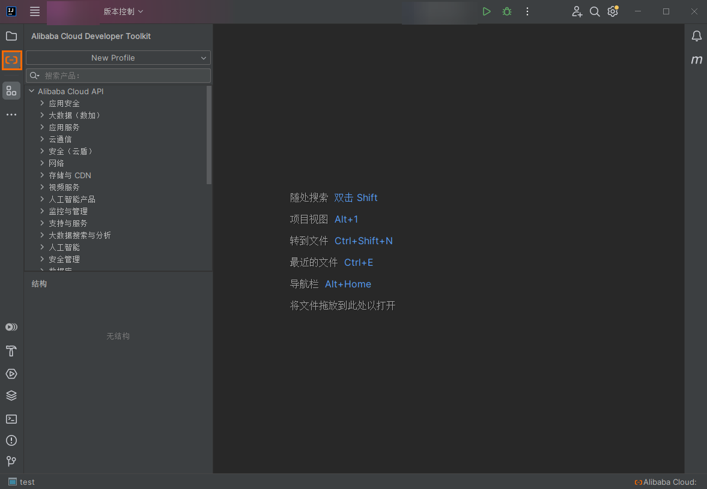This screenshot has width=707, height=489.
Task: Show more tool windows via the three-dots icon
Action: [x=11, y=115]
